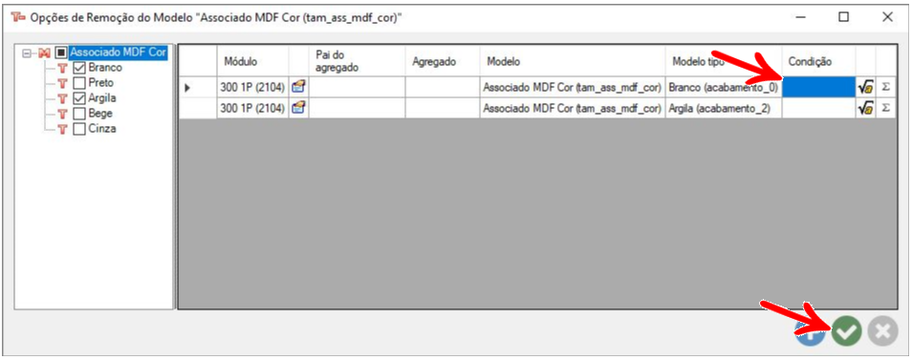This screenshot has width=912, height=360.
Task: Click the Condição column header
Action: point(819,61)
